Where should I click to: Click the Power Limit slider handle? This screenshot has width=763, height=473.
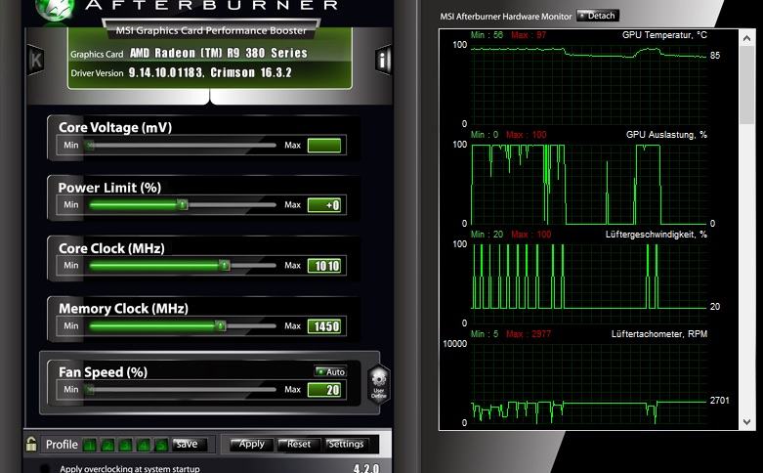[x=182, y=204]
